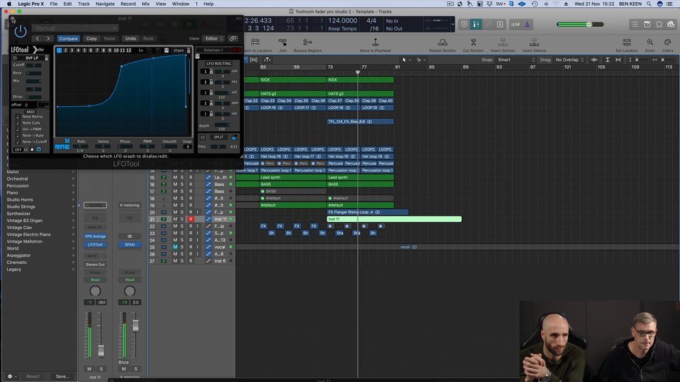Open the LFOTool plugin slot in channel strip

96,245
